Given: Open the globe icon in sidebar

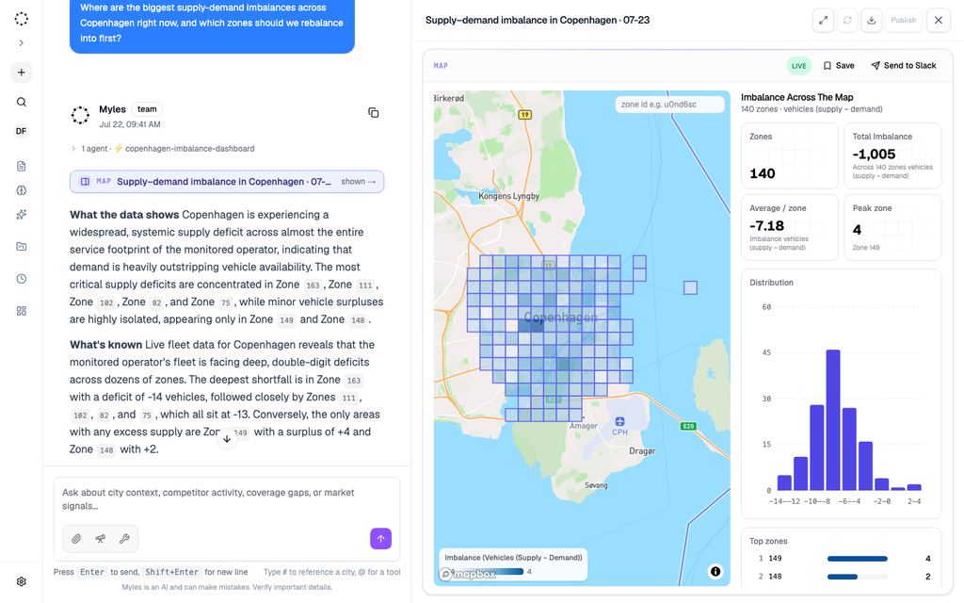Looking at the screenshot, I should [x=21, y=190].
